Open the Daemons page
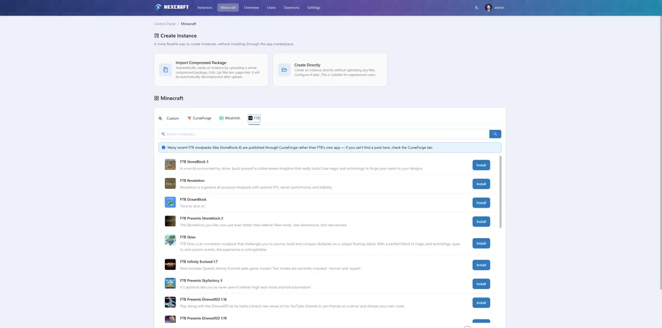This screenshot has width=662, height=328. [x=292, y=7]
